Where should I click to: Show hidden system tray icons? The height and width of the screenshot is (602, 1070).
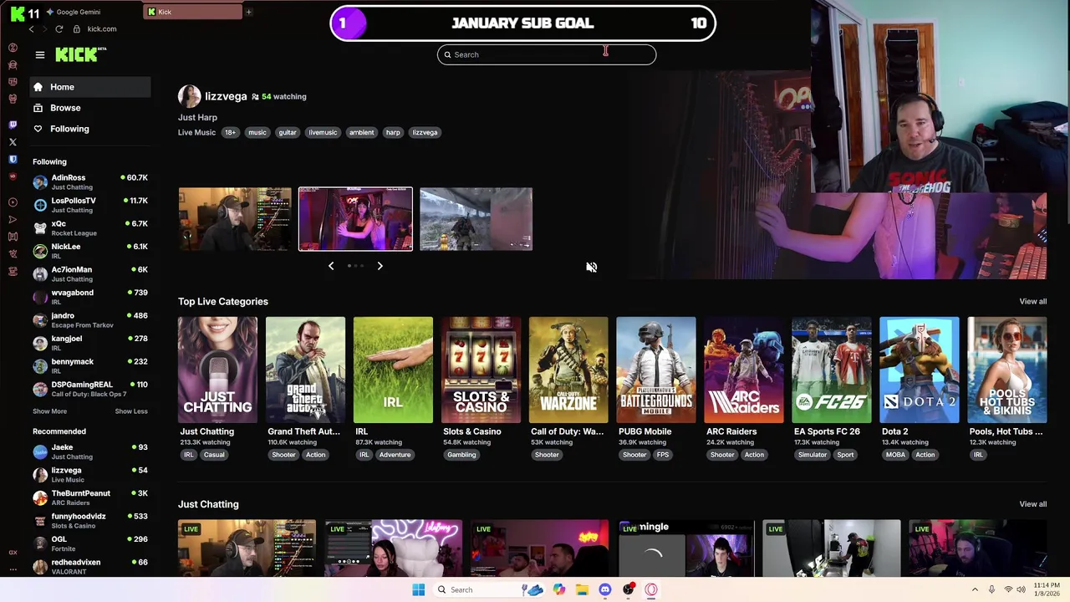pyautogui.click(x=975, y=590)
